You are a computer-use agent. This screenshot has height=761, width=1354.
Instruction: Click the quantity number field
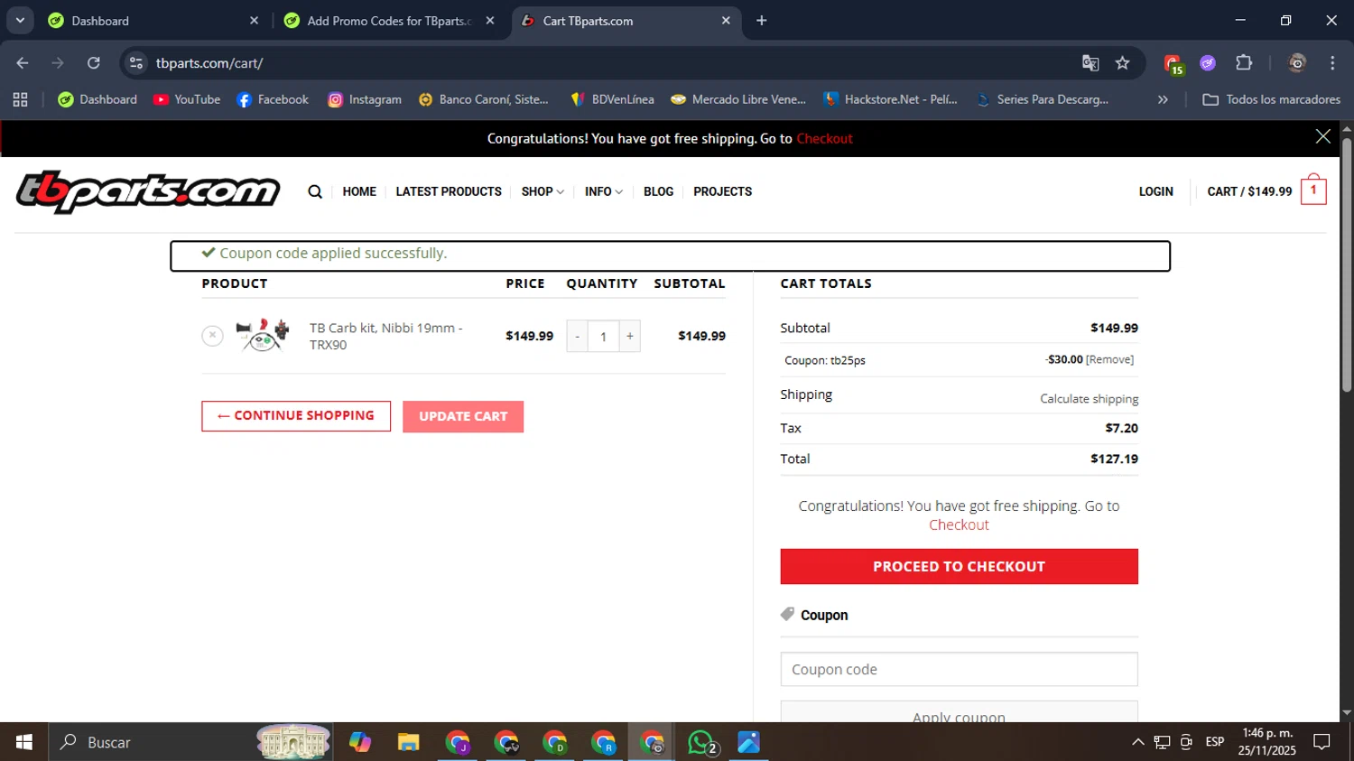point(603,337)
